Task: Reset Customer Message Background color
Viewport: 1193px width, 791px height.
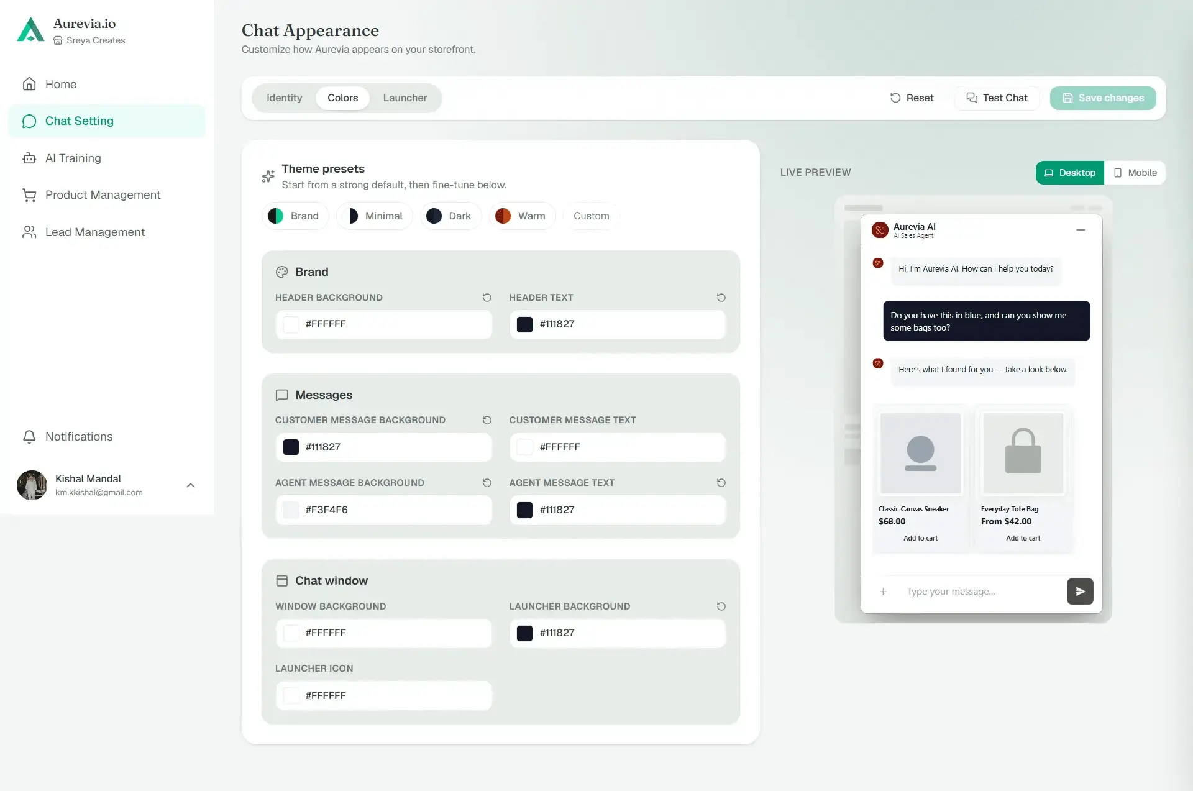Action: (487, 420)
